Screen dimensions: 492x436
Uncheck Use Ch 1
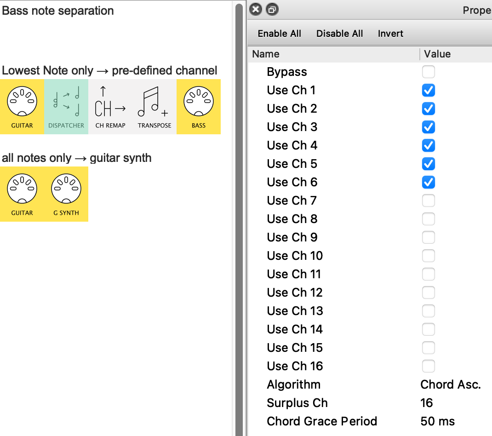click(x=428, y=90)
